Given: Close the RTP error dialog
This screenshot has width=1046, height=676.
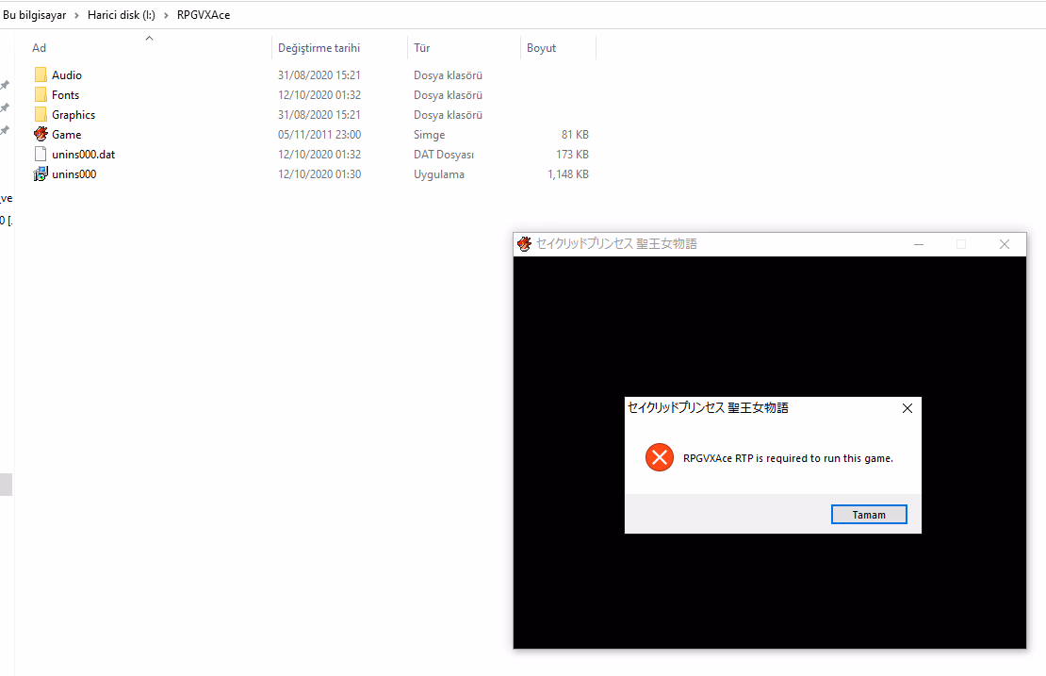Looking at the screenshot, I should 907,408.
